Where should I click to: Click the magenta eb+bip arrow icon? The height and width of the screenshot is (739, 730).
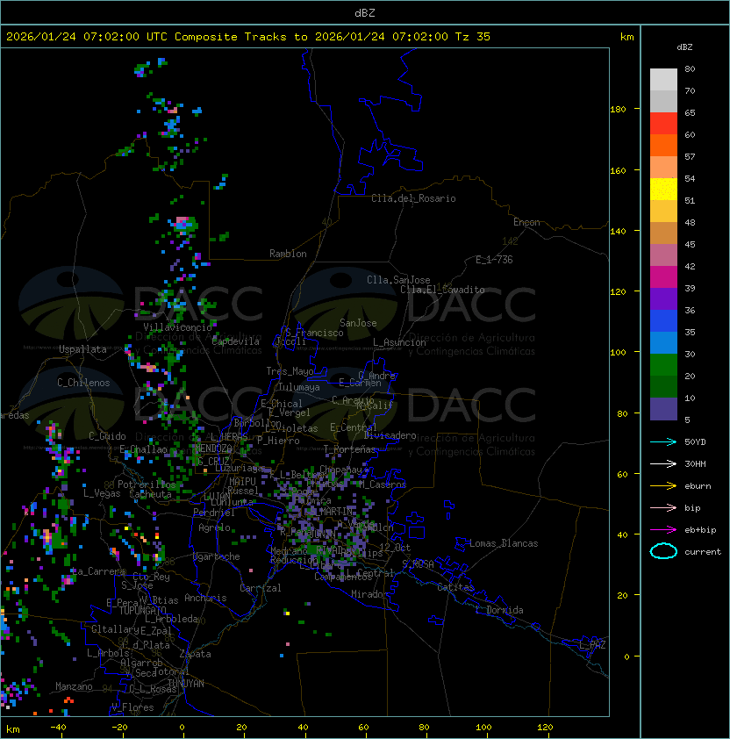pos(663,530)
